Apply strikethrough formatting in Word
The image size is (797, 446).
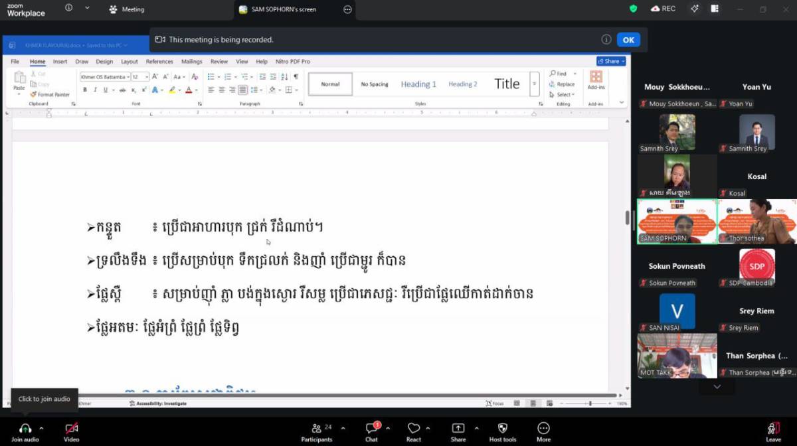point(122,90)
